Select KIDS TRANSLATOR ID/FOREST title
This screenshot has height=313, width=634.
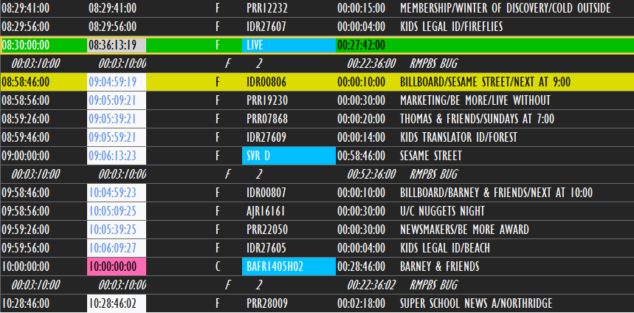(458, 137)
